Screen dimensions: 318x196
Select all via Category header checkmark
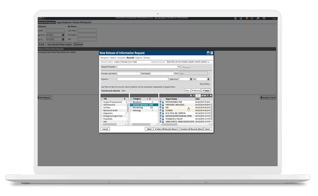point(131,99)
